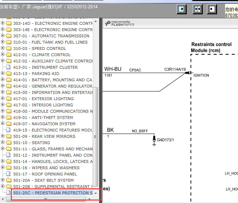Expand the 501-20B Supplemental Restraint node
Image resolution: width=238 pixels, height=203 pixels.
[2, 186]
